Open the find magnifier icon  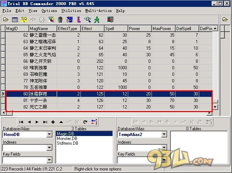pos(87,20)
